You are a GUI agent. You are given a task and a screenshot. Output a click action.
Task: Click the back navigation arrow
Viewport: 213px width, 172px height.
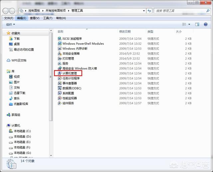click(6, 11)
